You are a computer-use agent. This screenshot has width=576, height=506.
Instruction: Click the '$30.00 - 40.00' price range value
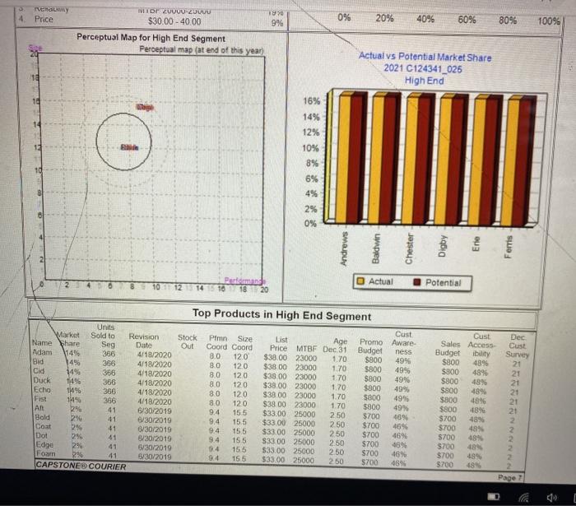(174, 21)
